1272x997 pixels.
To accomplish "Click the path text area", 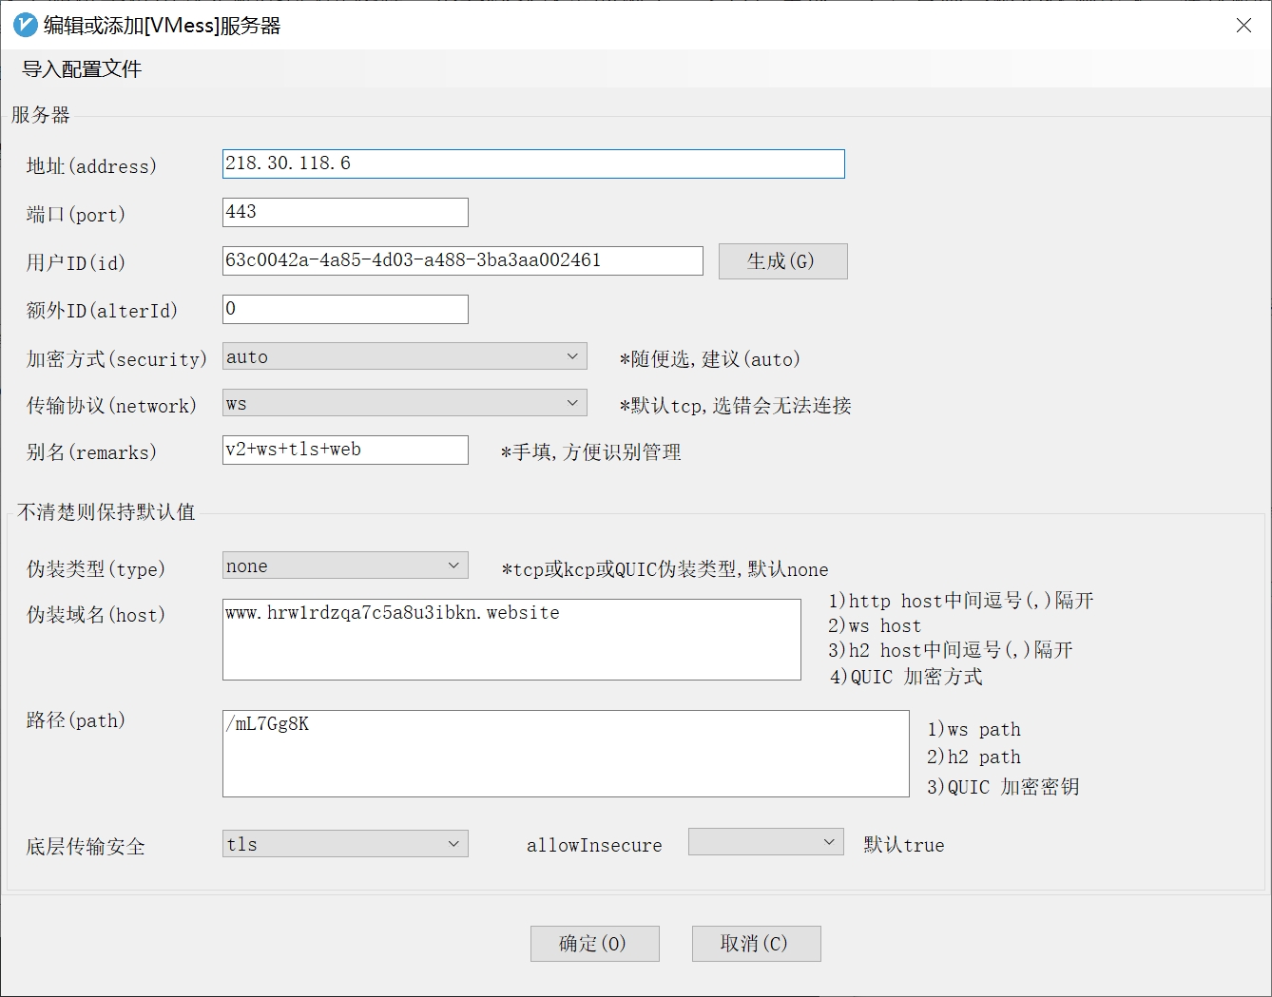I will point(565,754).
